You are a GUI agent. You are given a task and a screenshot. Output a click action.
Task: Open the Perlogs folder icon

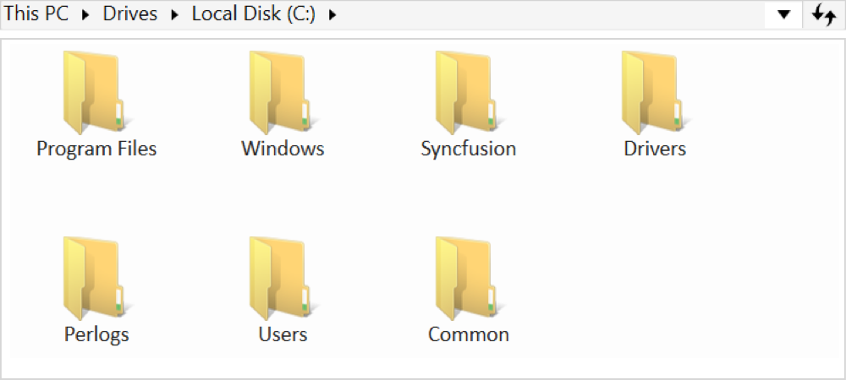(95, 279)
